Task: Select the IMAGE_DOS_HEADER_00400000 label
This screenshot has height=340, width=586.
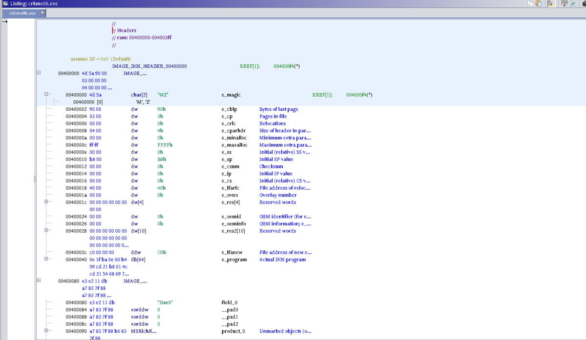Action: pyautogui.click(x=149, y=66)
